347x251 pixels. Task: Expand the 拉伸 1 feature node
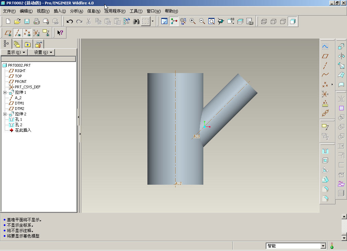pos(5,92)
